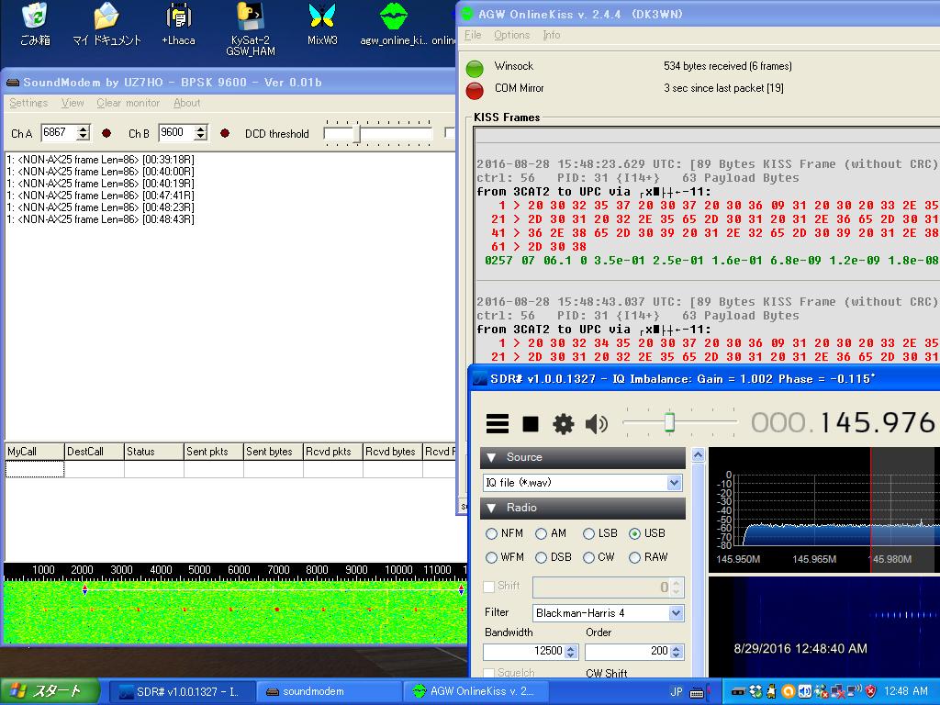This screenshot has height=705, width=940.
Task: Select WFM radio mode
Action: [x=505, y=557]
